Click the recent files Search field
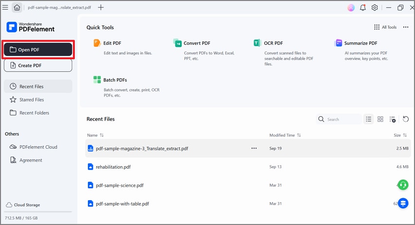The height and width of the screenshot is (225, 415). [x=343, y=119]
